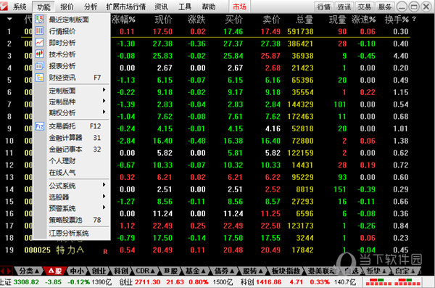
Task: Open the 工具 menu
Action: [185, 7]
